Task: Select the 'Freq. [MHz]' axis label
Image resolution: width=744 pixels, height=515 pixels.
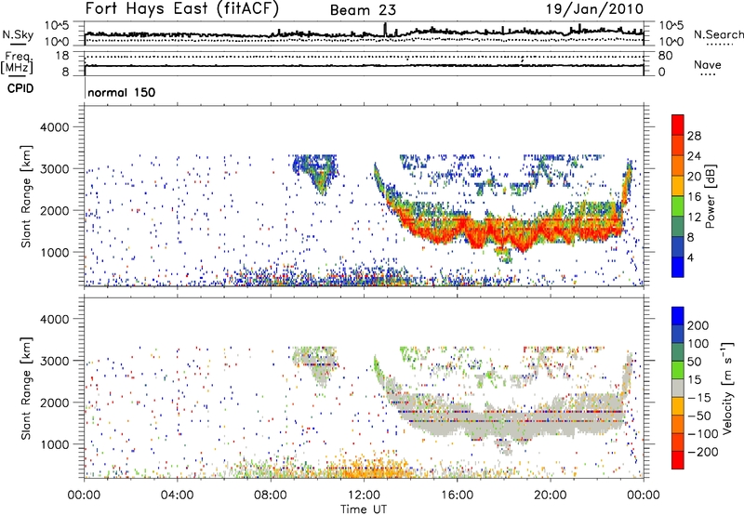Action: (17, 63)
